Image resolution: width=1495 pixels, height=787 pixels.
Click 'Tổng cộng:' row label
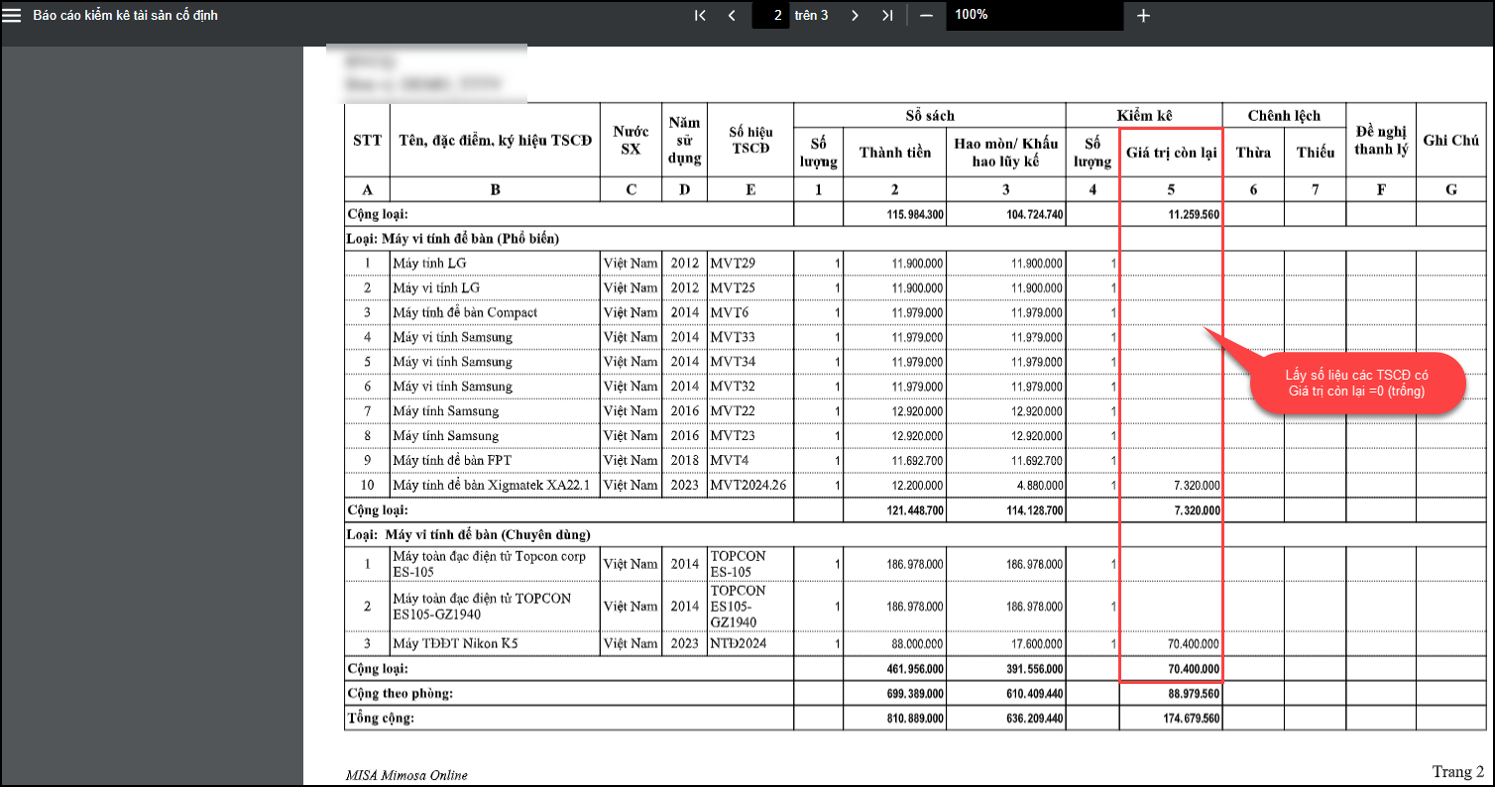click(x=381, y=718)
